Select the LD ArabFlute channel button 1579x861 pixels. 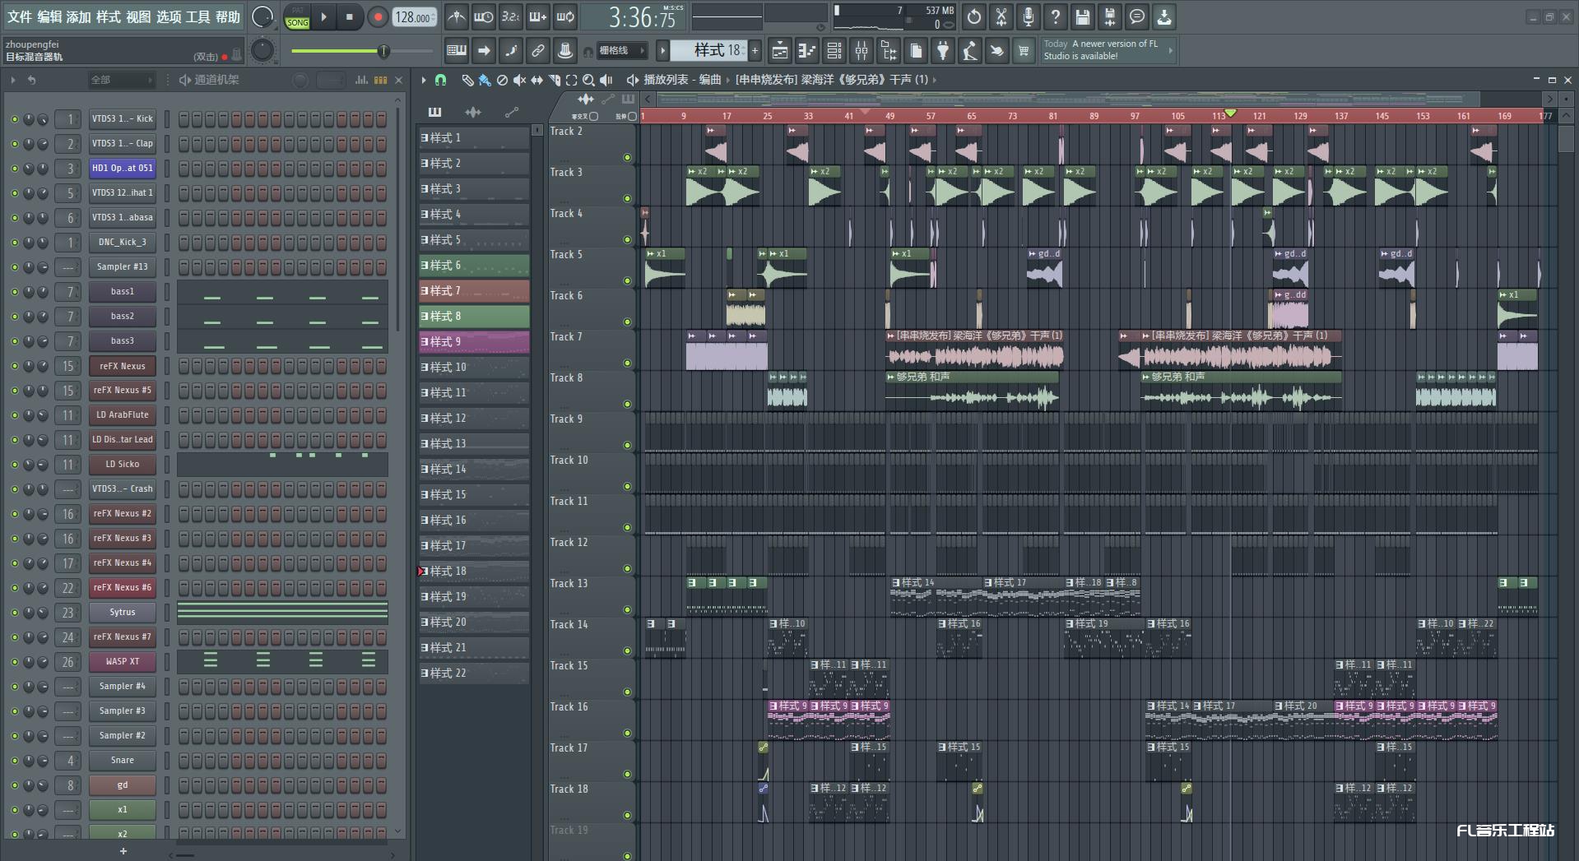tap(122, 415)
